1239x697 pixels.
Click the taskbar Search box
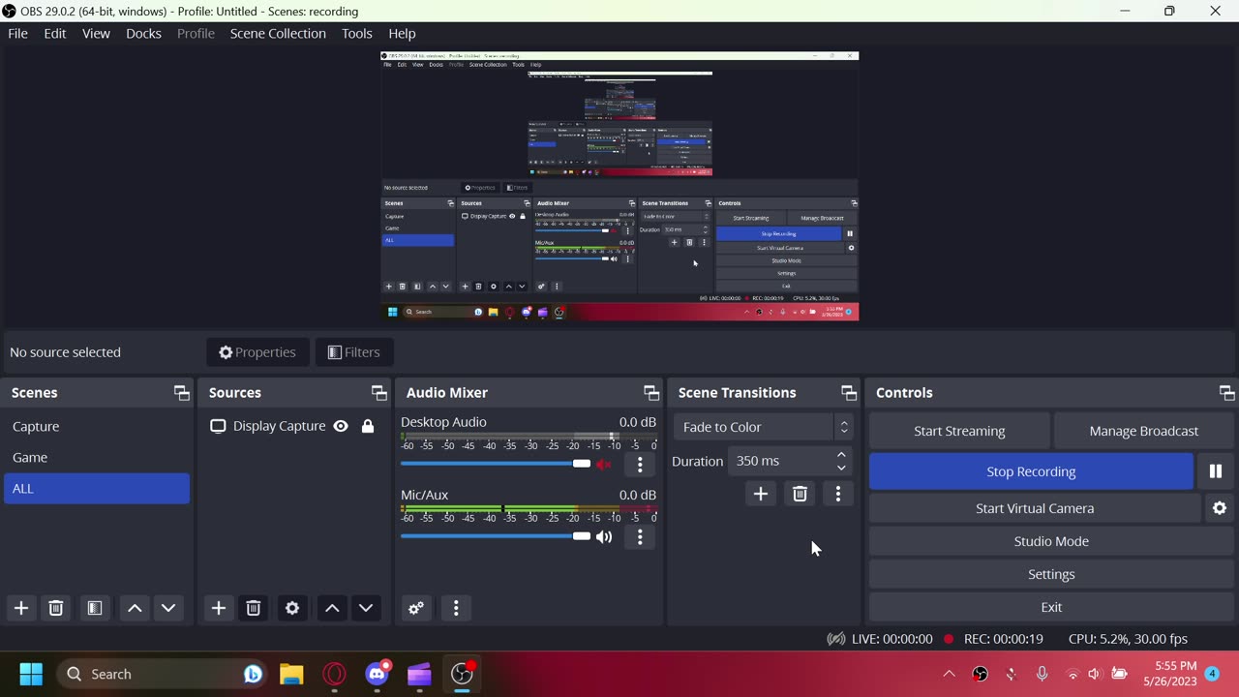[x=163, y=674]
